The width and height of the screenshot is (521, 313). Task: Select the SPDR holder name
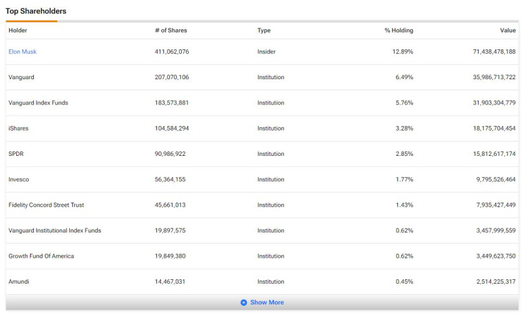pos(16,154)
